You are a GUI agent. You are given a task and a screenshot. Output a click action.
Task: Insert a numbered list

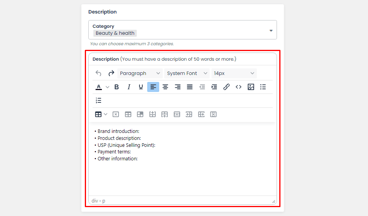98,100
